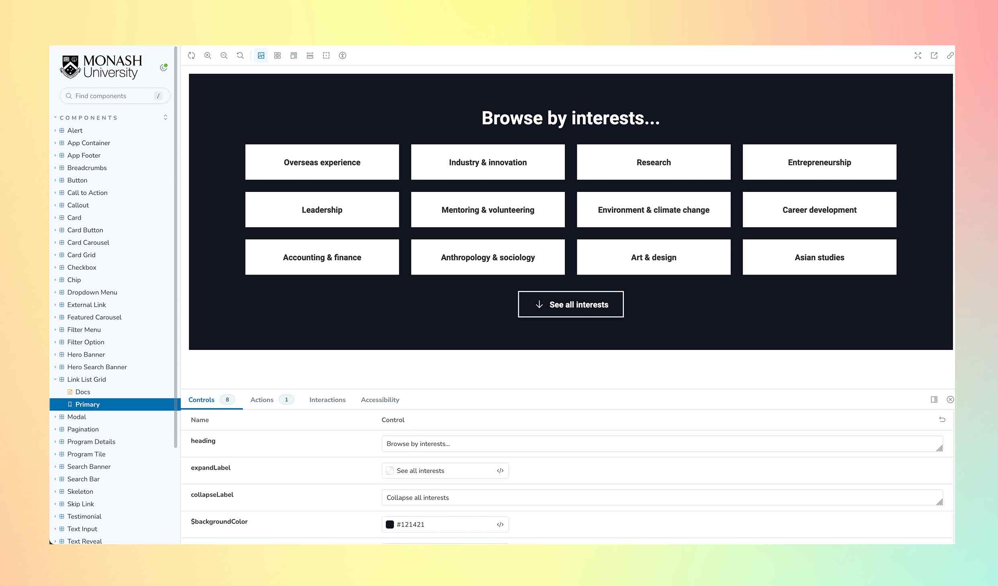This screenshot has width=998, height=586.
Task: Click the expandLabel color swatch
Action: (390, 470)
